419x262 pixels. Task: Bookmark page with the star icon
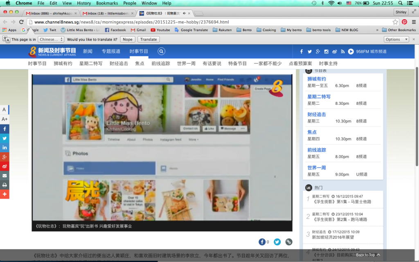(x=395, y=22)
